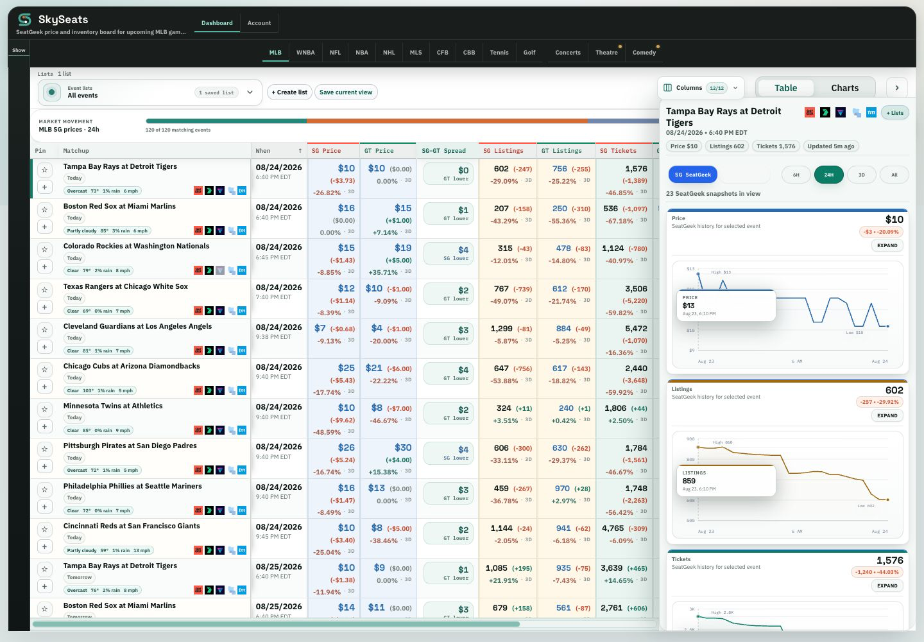
Task: Select the 24H time range
Action: click(828, 175)
